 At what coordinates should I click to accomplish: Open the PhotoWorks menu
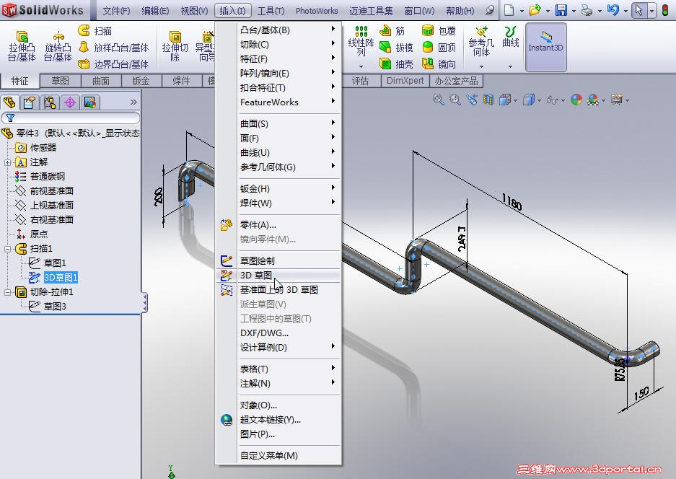317,11
